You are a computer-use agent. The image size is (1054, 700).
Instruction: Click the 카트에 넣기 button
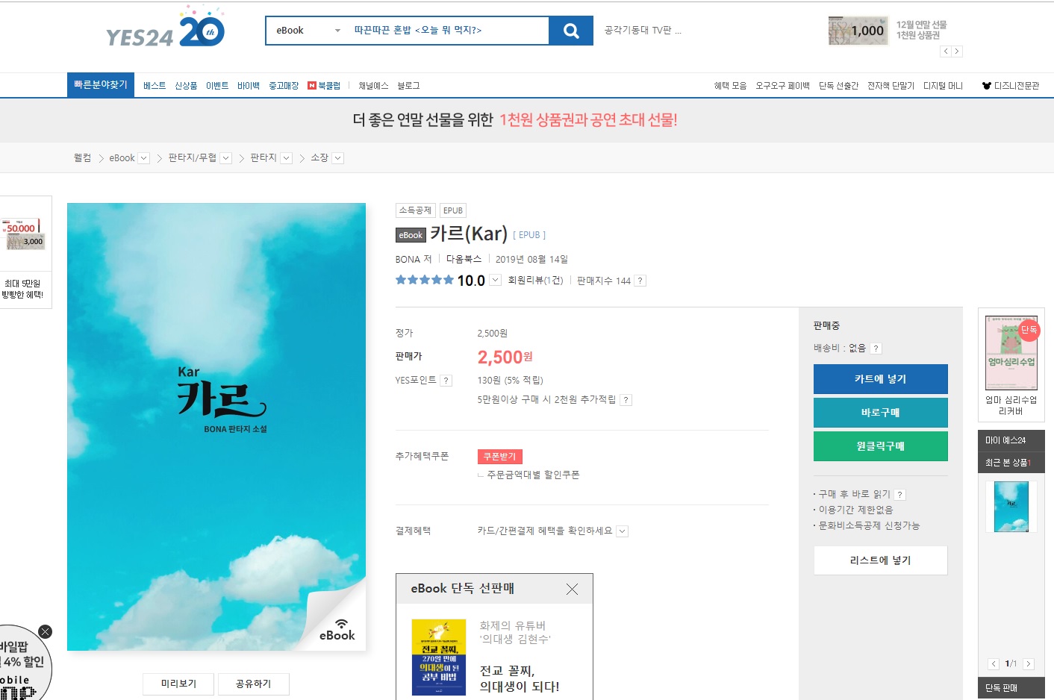[x=881, y=379]
